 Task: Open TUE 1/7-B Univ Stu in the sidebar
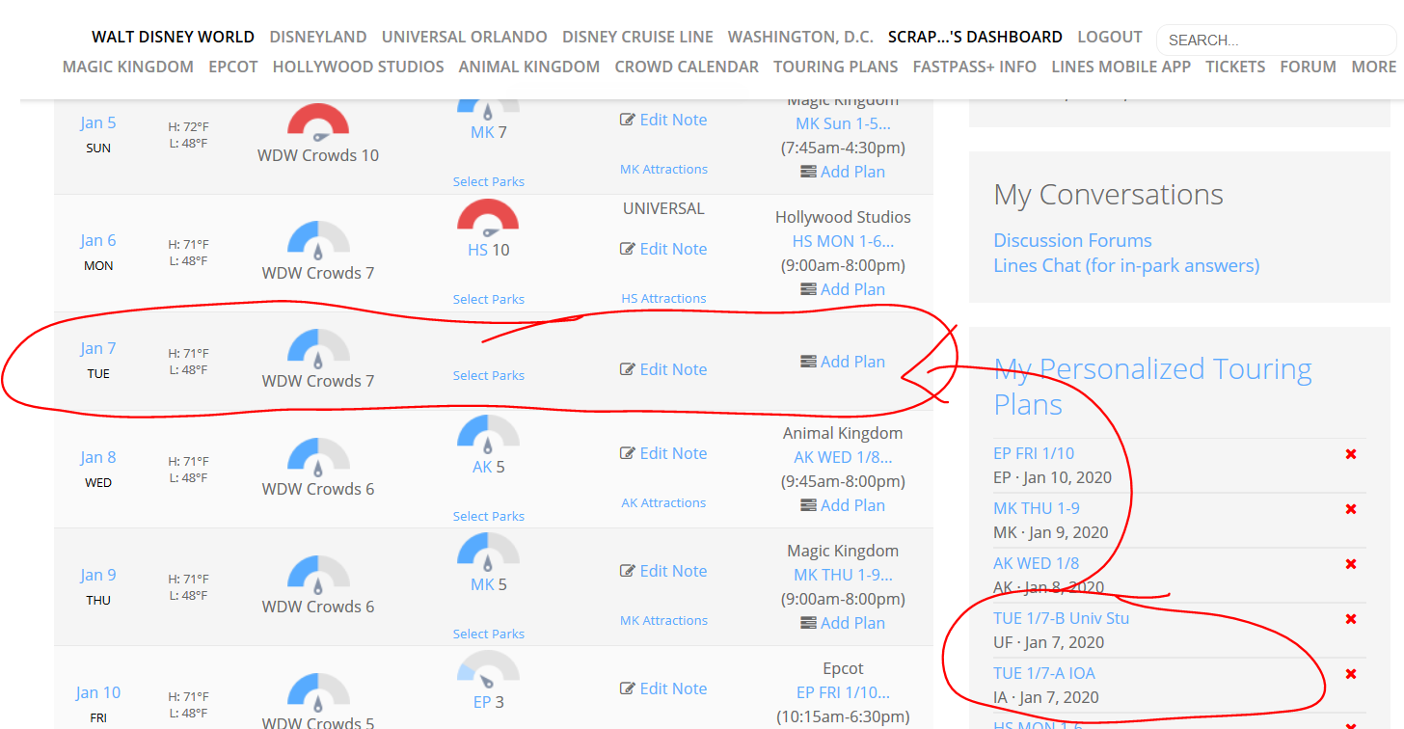point(1061,618)
